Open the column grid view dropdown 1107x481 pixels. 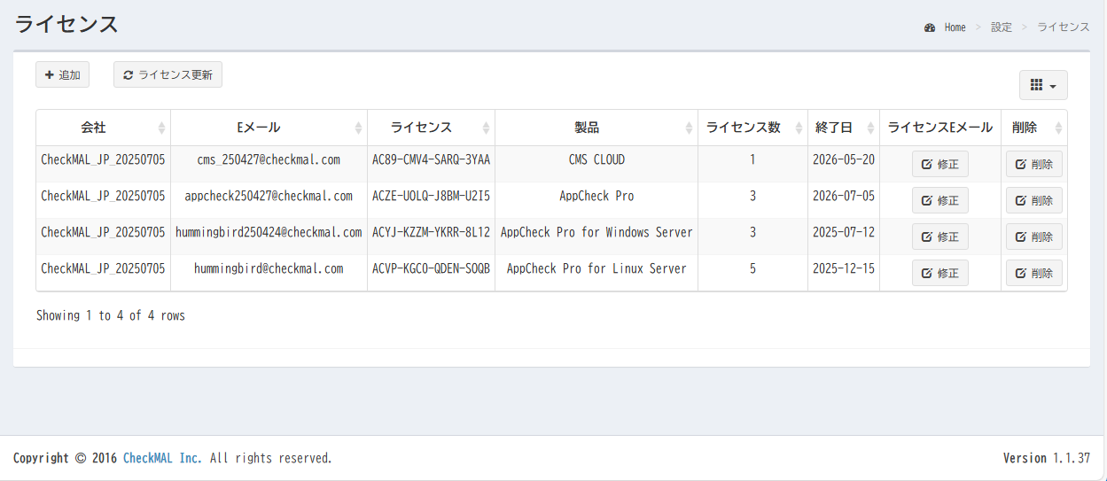1043,86
